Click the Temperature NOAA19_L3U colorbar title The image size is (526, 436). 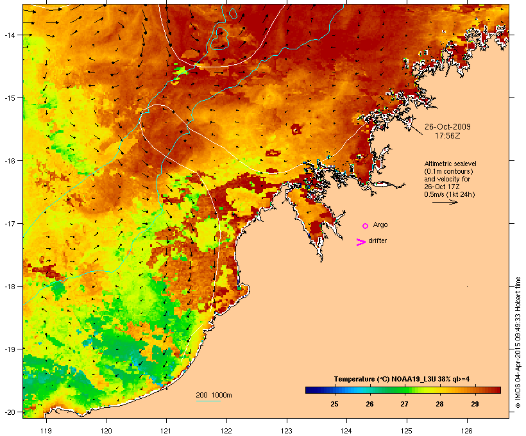(402, 379)
